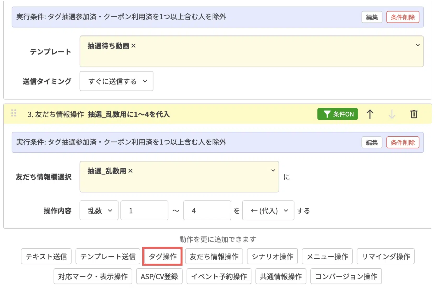Add a タグ操作 action
Screen dimensions: 436x290
click(162, 256)
